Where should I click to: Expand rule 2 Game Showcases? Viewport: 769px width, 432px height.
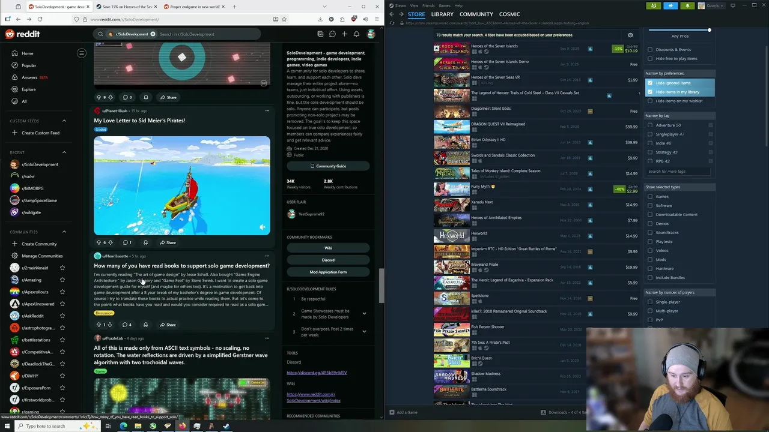pyautogui.click(x=364, y=313)
